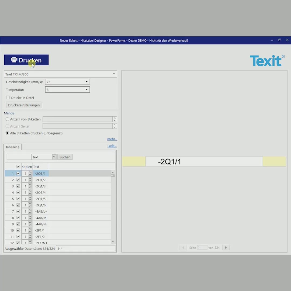Image resolution: width=291 pixels, height=291 pixels.
Task: Click the Texit logo
Action: point(267,61)
